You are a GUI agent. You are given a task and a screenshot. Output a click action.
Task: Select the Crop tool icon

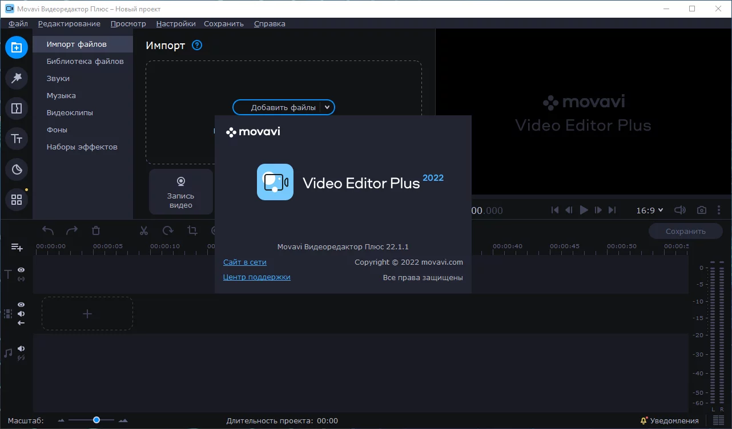coord(192,230)
